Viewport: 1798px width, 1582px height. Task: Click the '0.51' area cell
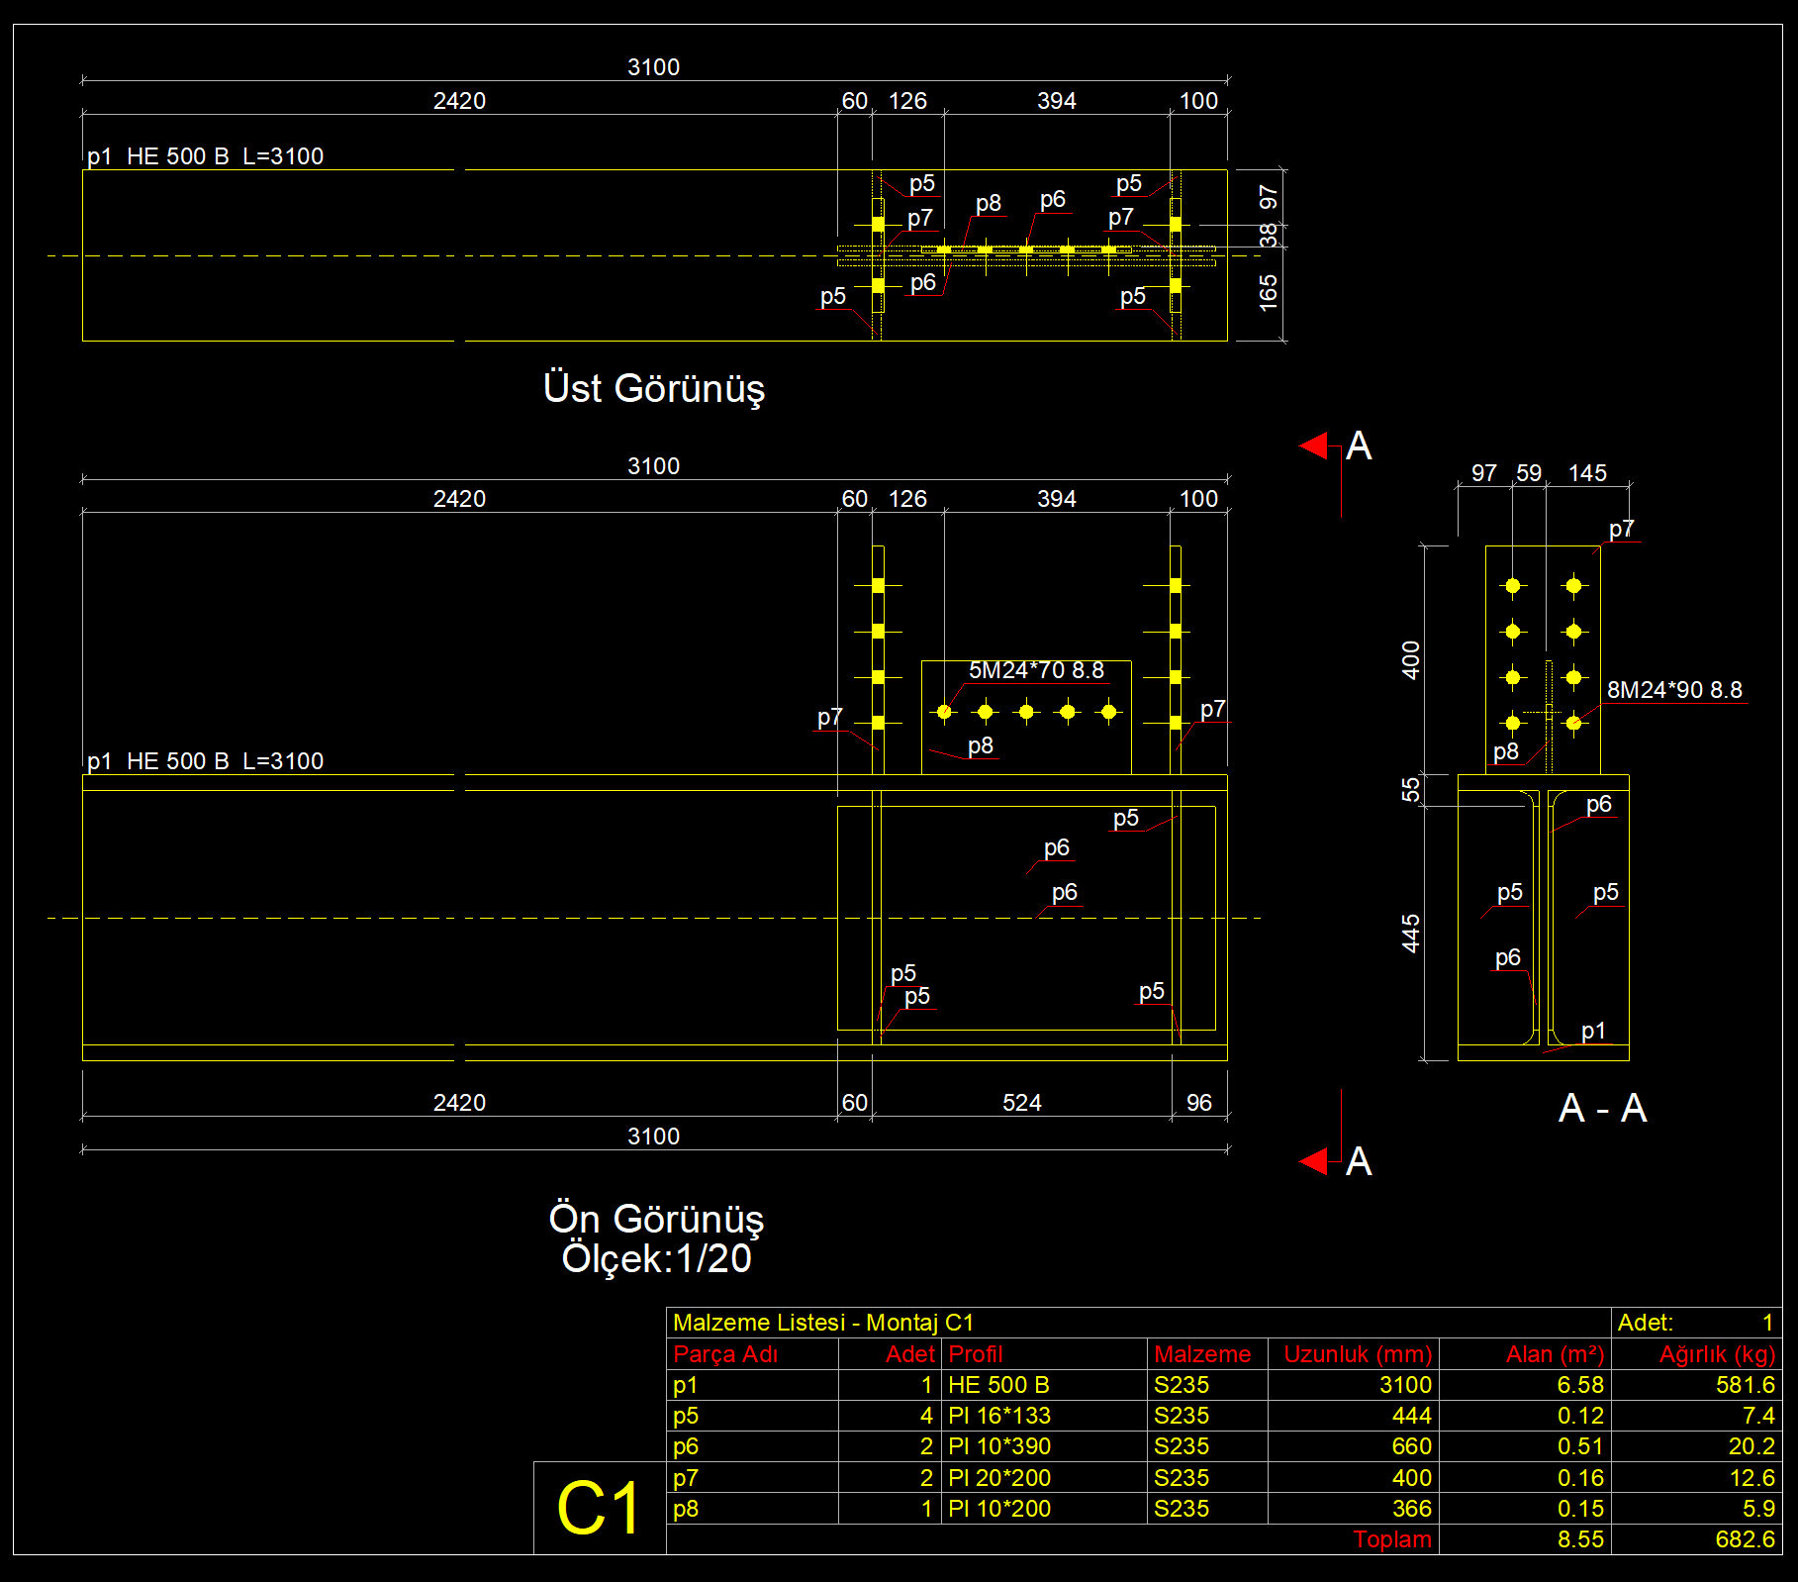(1580, 1446)
